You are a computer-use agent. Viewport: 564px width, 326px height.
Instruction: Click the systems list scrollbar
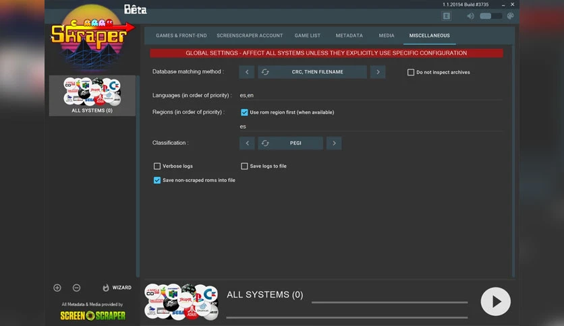pyautogui.click(x=138, y=176)
